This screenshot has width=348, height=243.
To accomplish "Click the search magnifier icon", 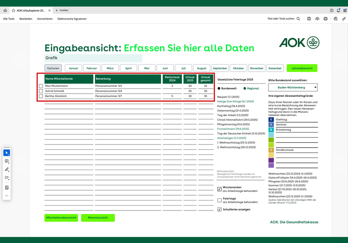I will (x=298, y=19).
